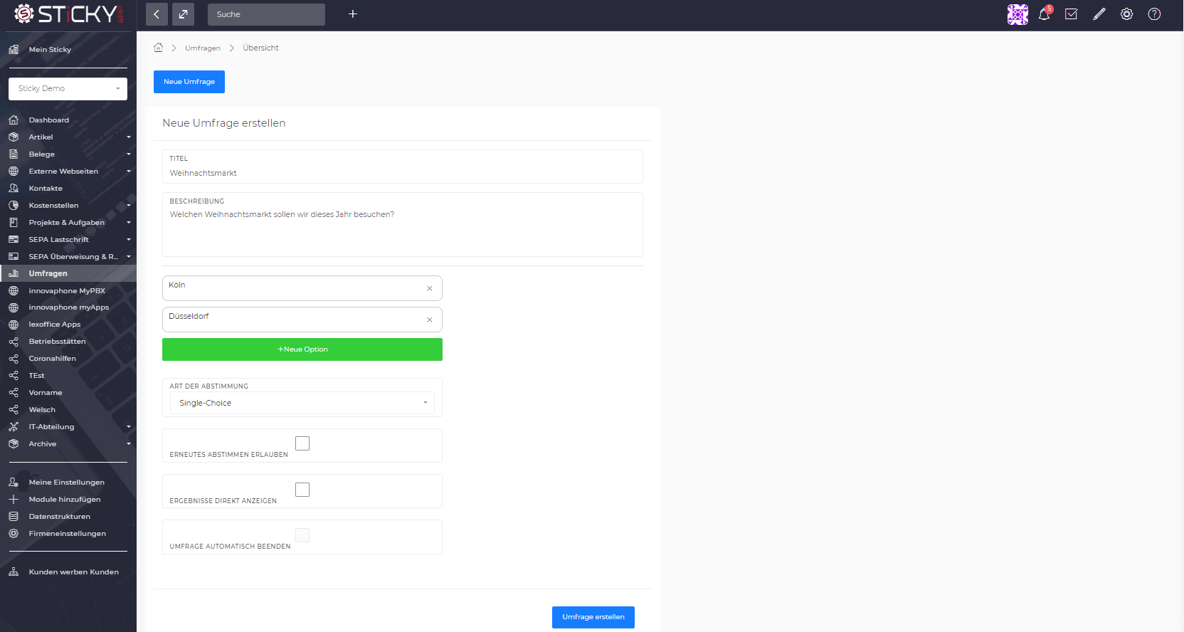1184x632 pixels.
Task: Expand the Kostenstellen submenu arrow
Action: 129,206
